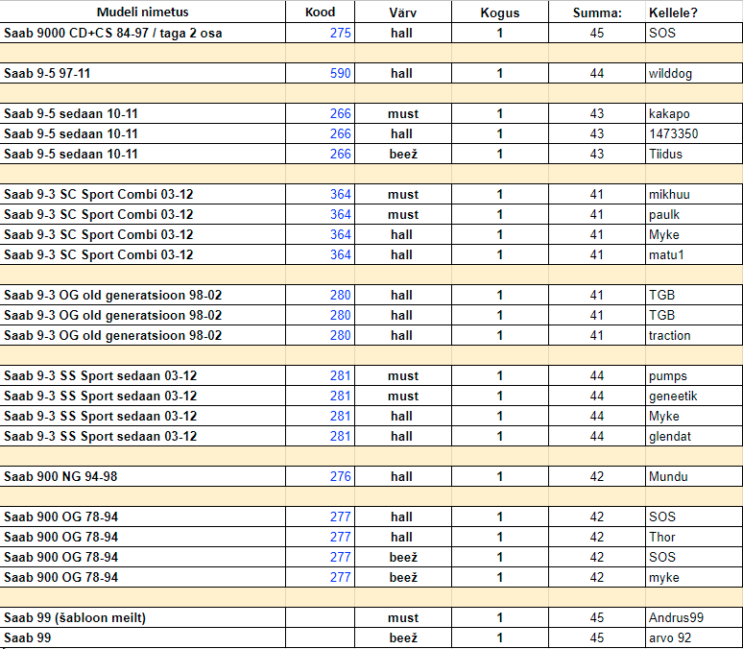This screenshot has height=649, width=743.
Task: Select cell 'Saab 900 NG 94-98'
Action: coord(143,476)
